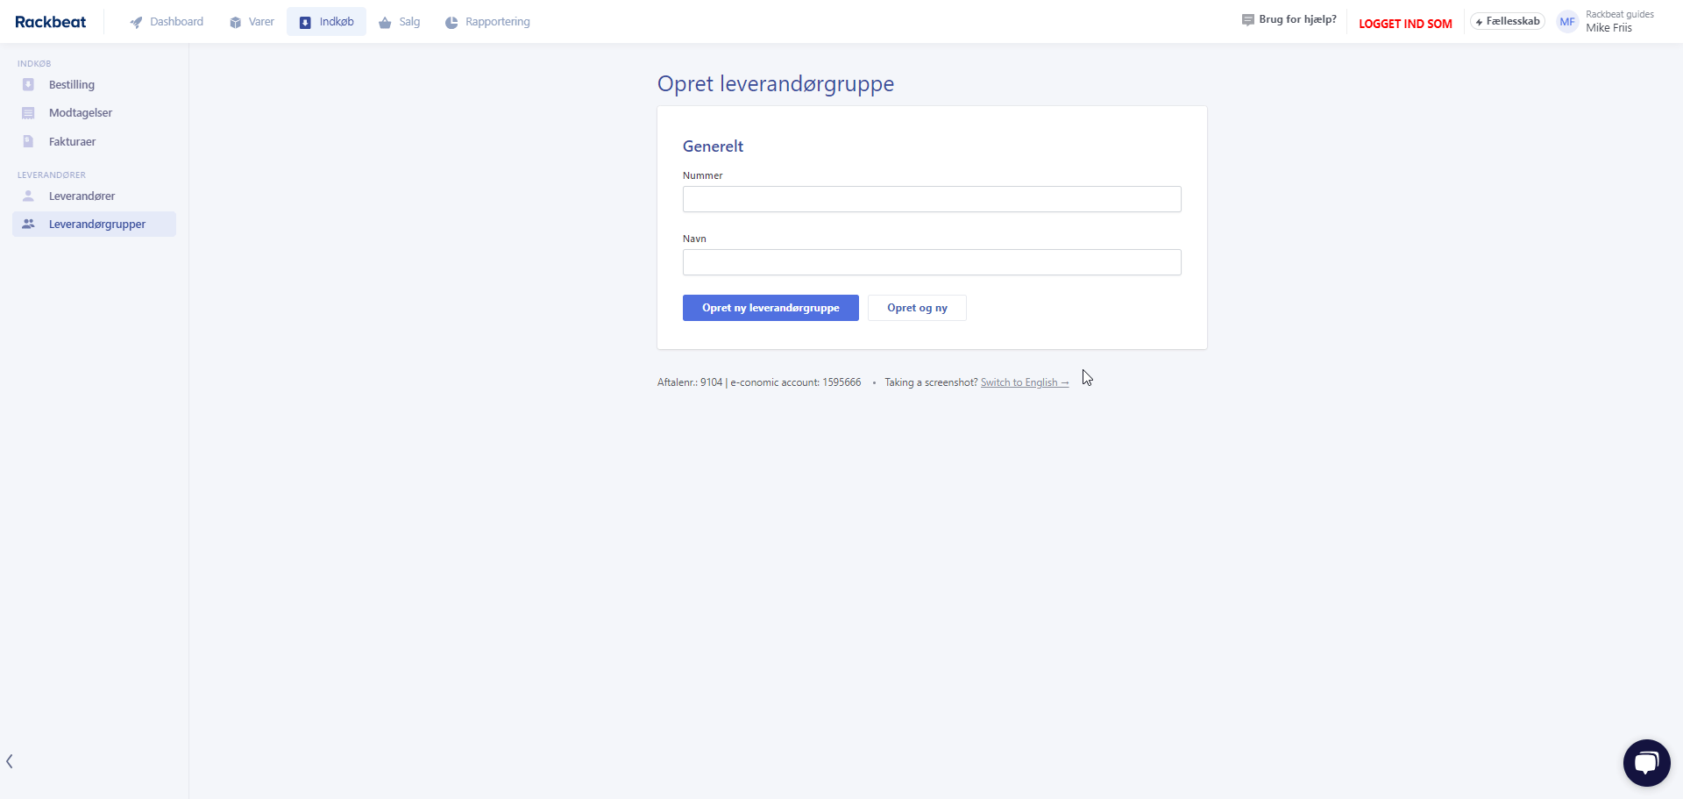Click the Opret og ny button

pos(917,307)
